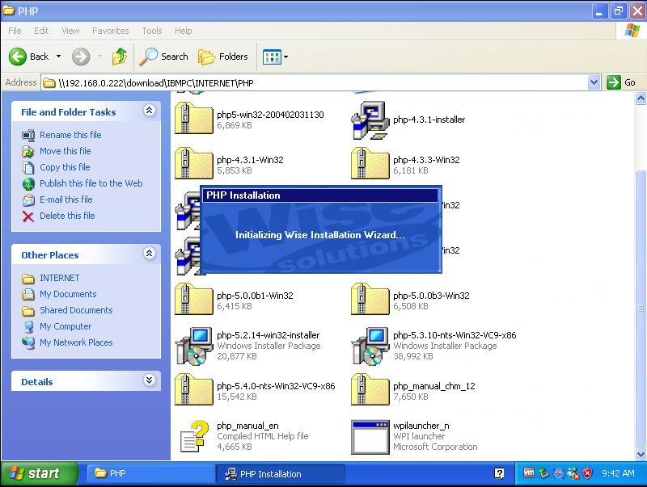
Task: Select the php_manual_en help file icon
Action: click(193, 436)
